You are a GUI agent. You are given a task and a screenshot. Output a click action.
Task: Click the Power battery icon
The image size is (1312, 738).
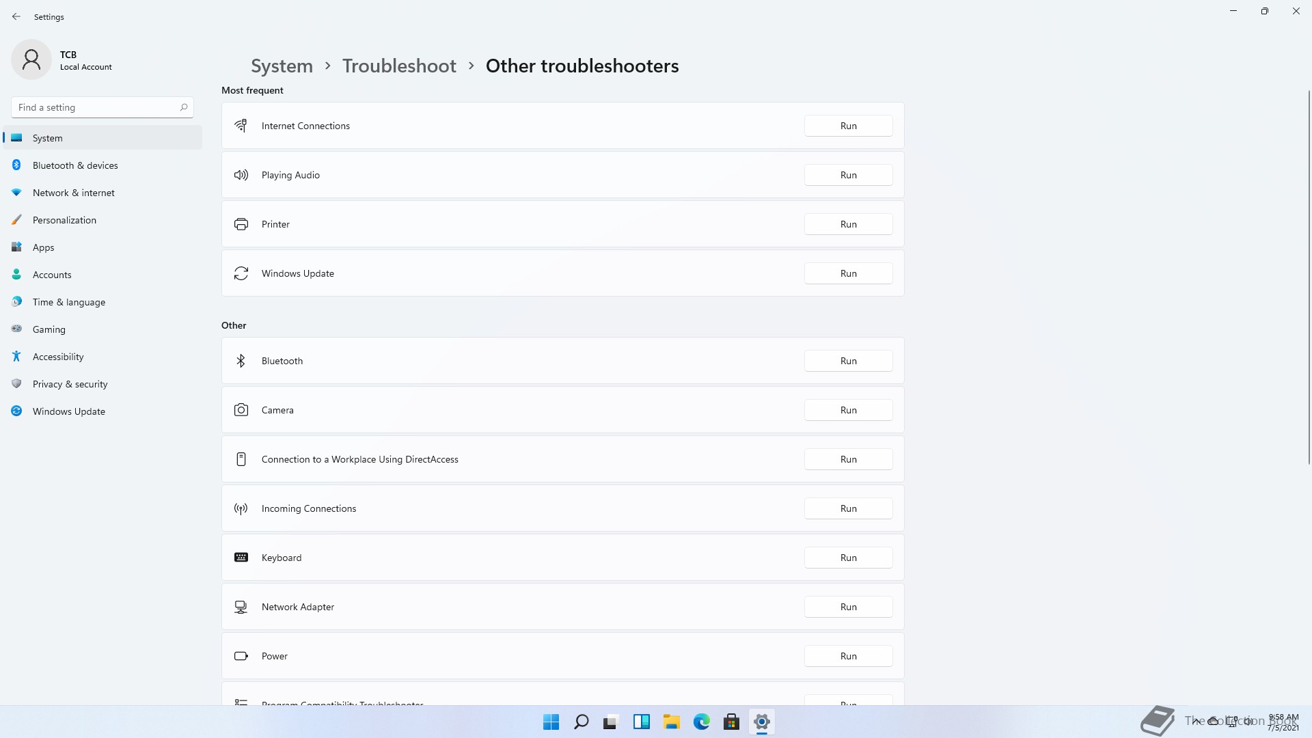pyautogui.click(x=241, y=656)
